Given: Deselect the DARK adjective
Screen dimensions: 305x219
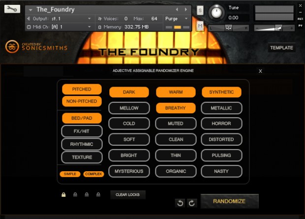Looking at the screenshot, I should [129, 92].
